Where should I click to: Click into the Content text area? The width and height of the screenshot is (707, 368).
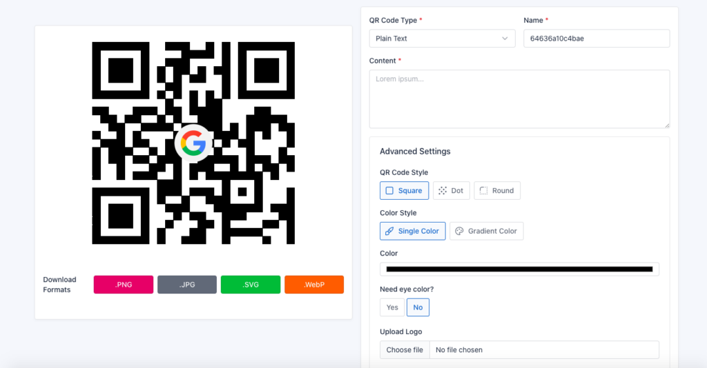point(519,99)
